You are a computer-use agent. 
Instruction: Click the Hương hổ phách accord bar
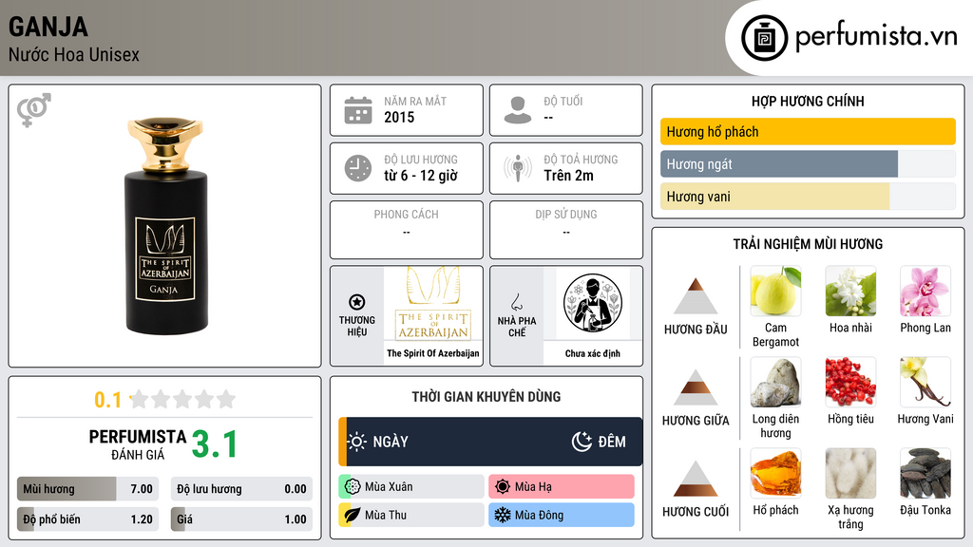808,131
